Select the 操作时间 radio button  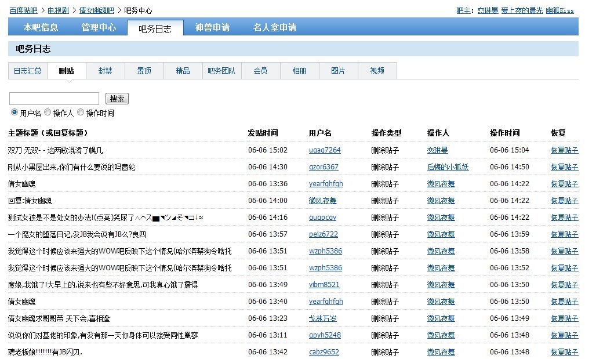(81, 112)
